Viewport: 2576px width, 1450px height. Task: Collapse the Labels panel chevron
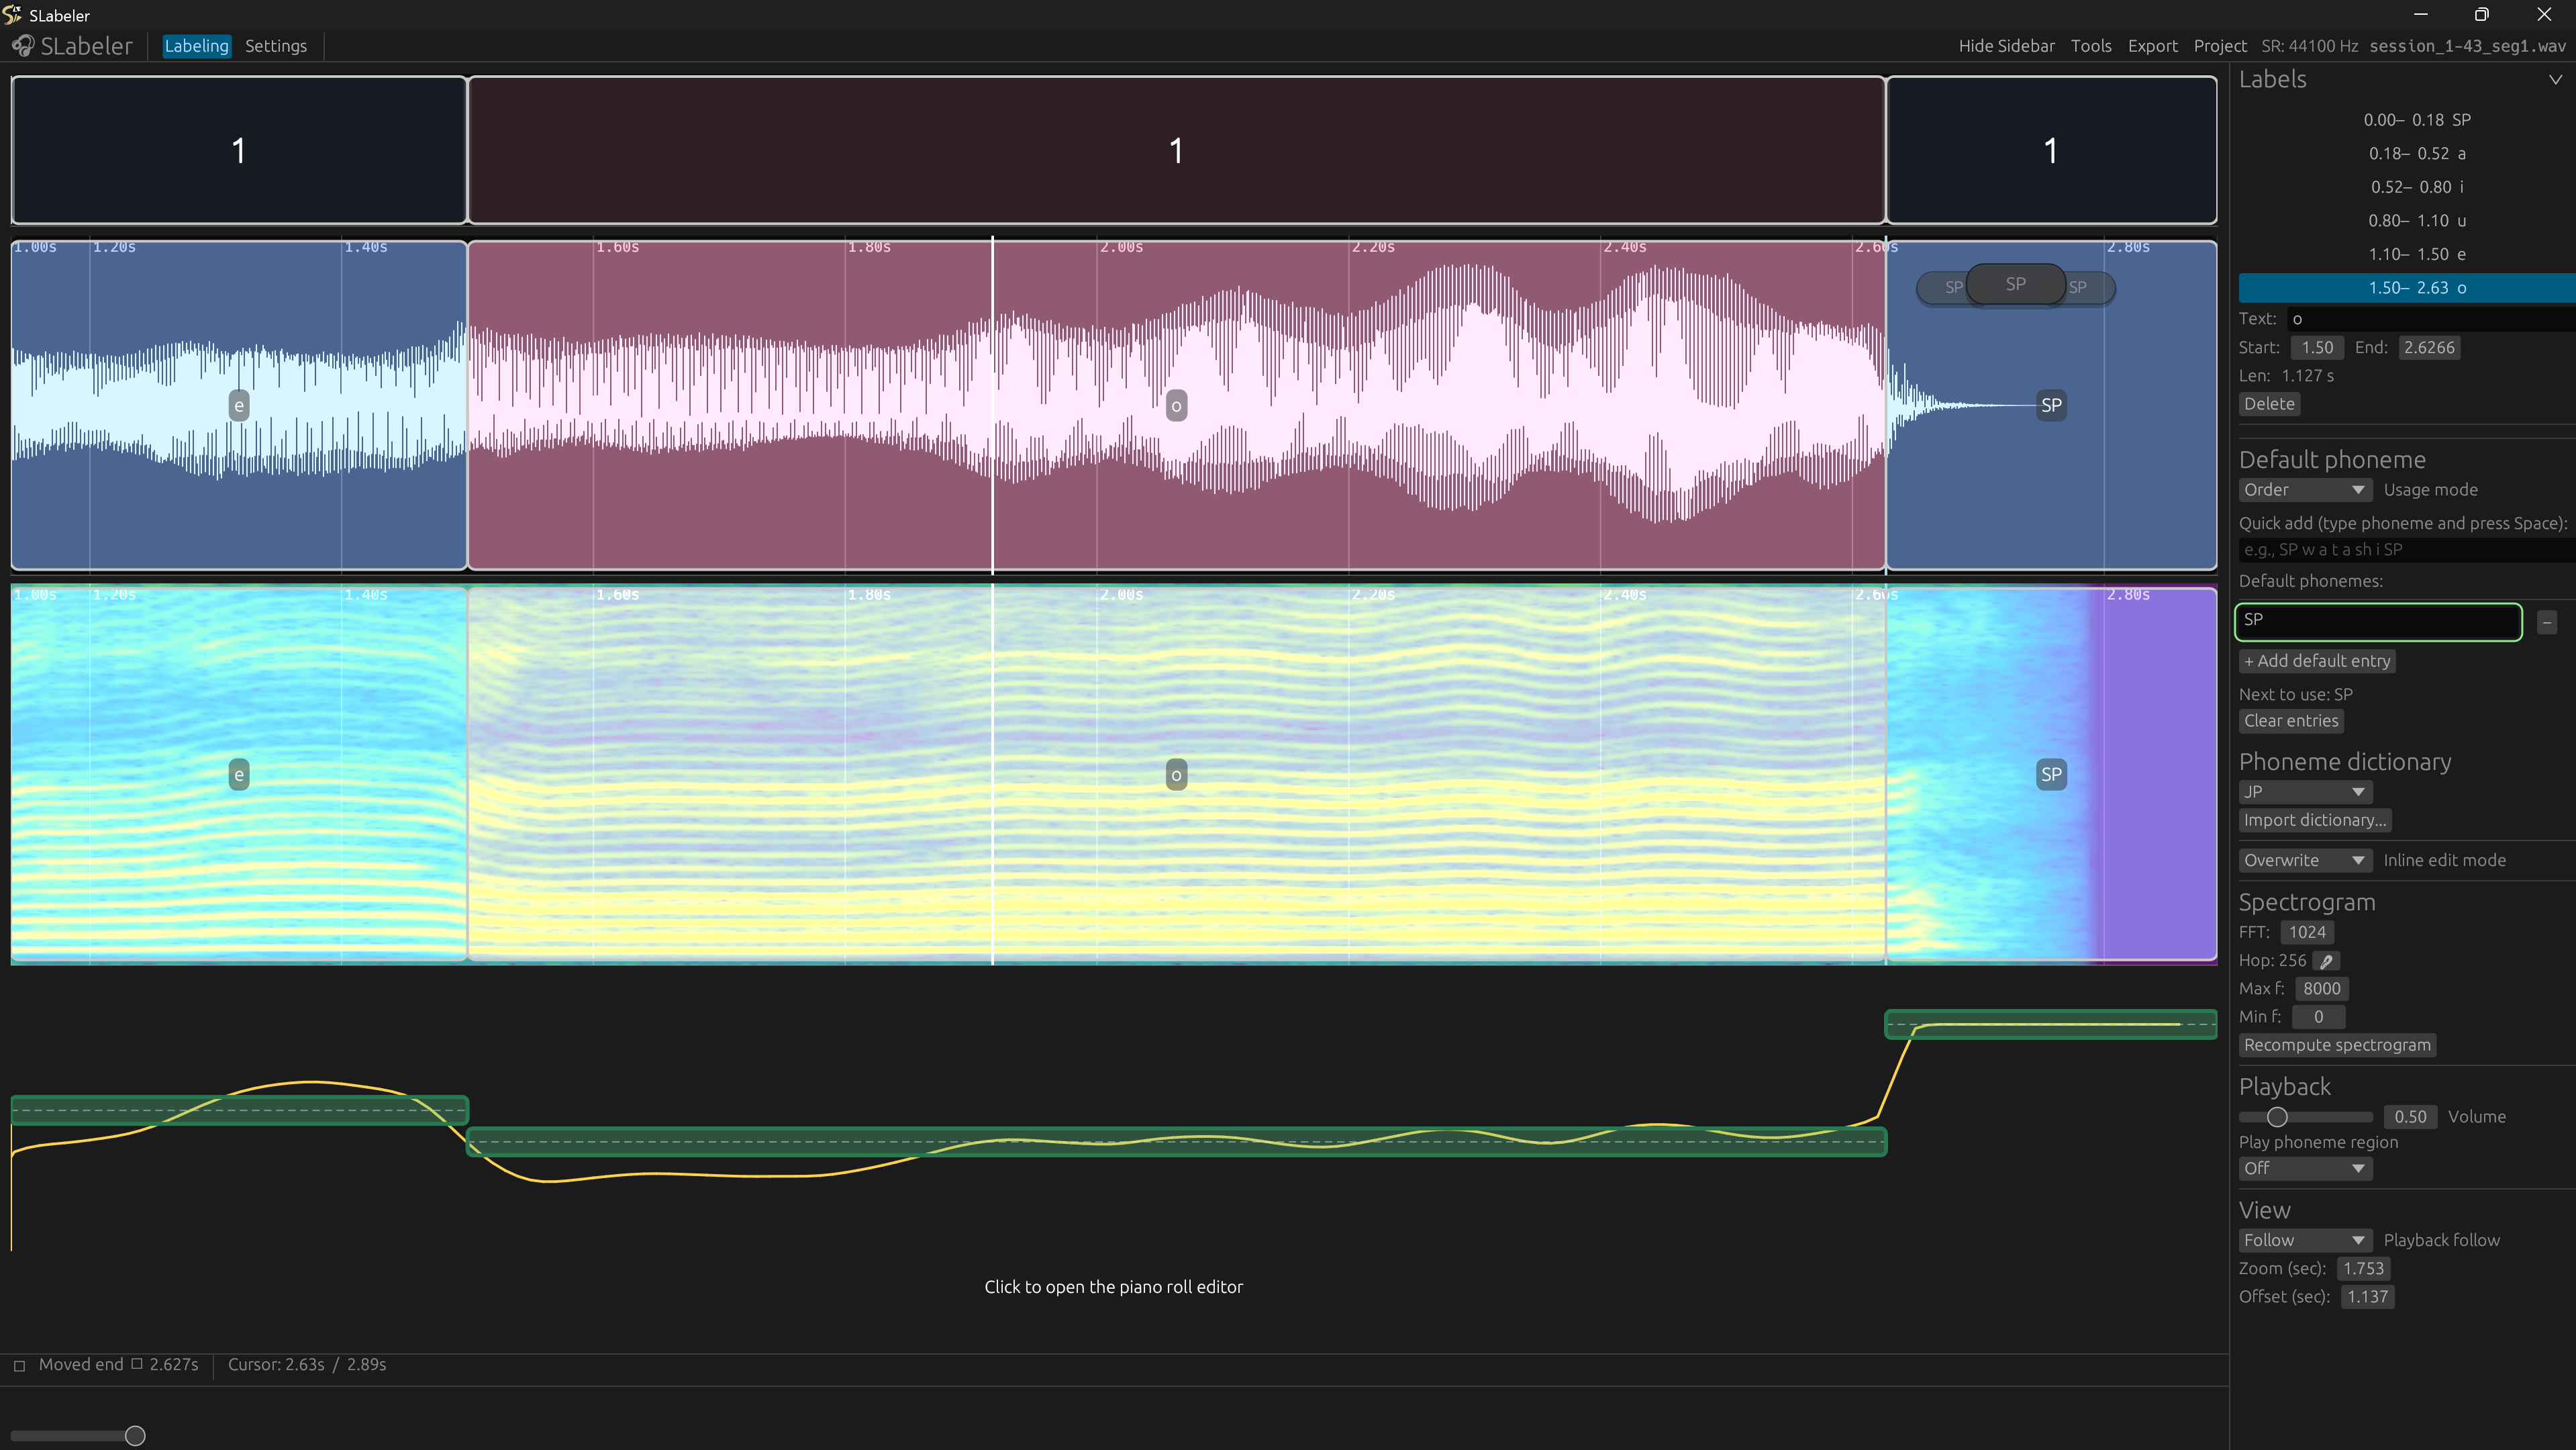(x=2555, y=80)
